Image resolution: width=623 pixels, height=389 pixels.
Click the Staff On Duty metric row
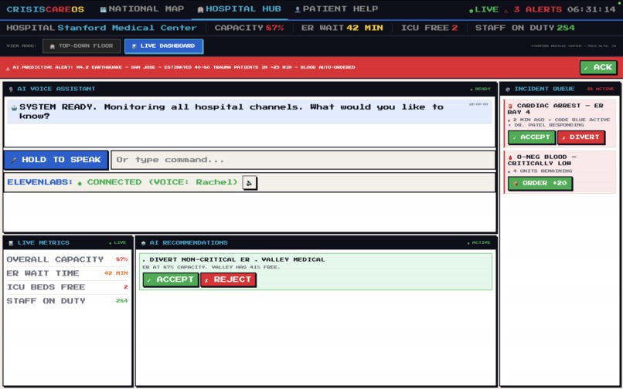67,301
